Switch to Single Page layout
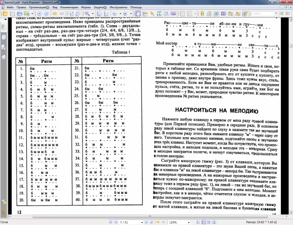The height and width of the screenshot is (225, 293). click(x=199, y=222)
